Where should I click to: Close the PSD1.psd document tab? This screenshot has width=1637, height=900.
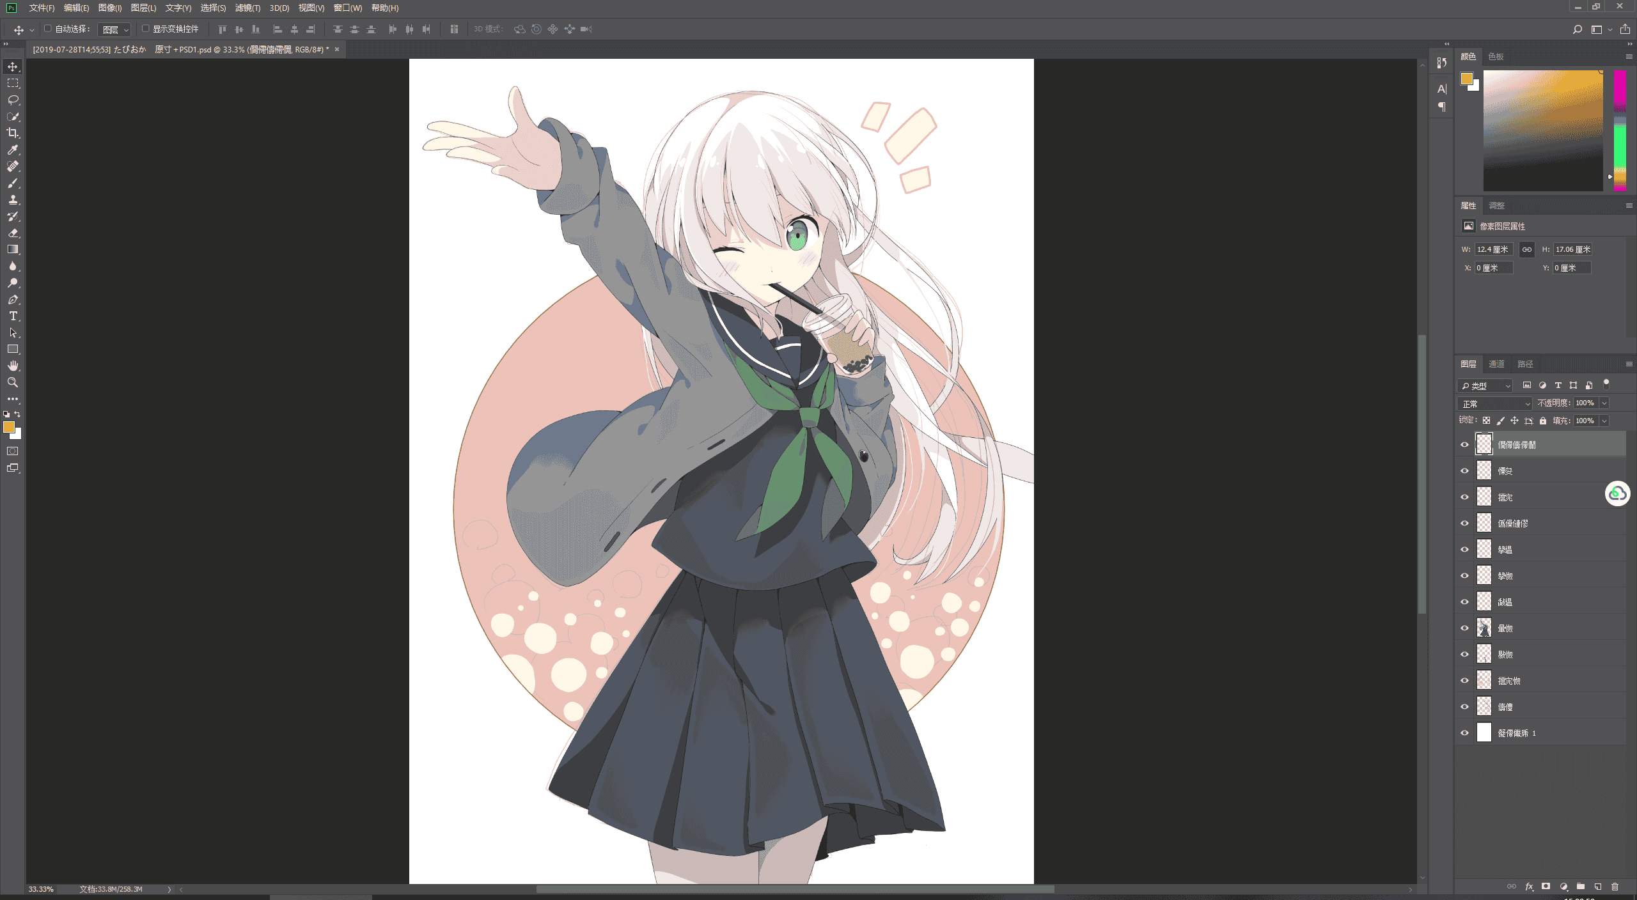(337, 49)
